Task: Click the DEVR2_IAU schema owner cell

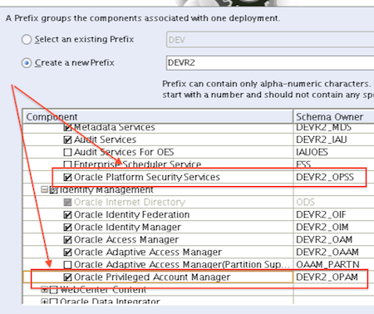Action: pyautogui.click(x=334, y=140)
